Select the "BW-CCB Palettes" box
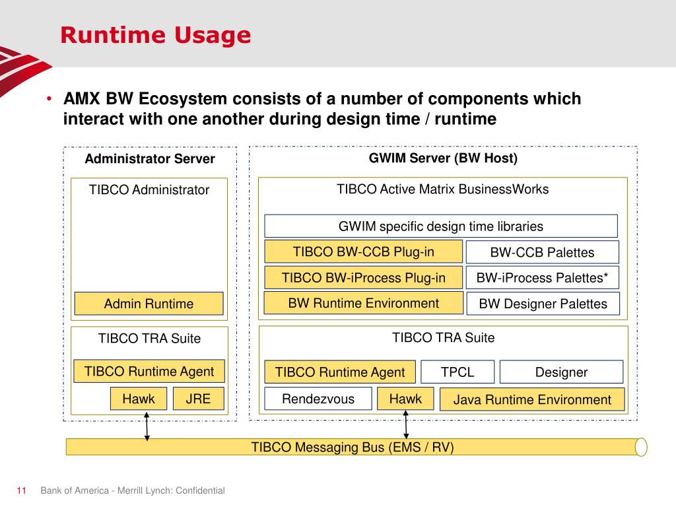 pyautogui.click(x=543, y=252)
